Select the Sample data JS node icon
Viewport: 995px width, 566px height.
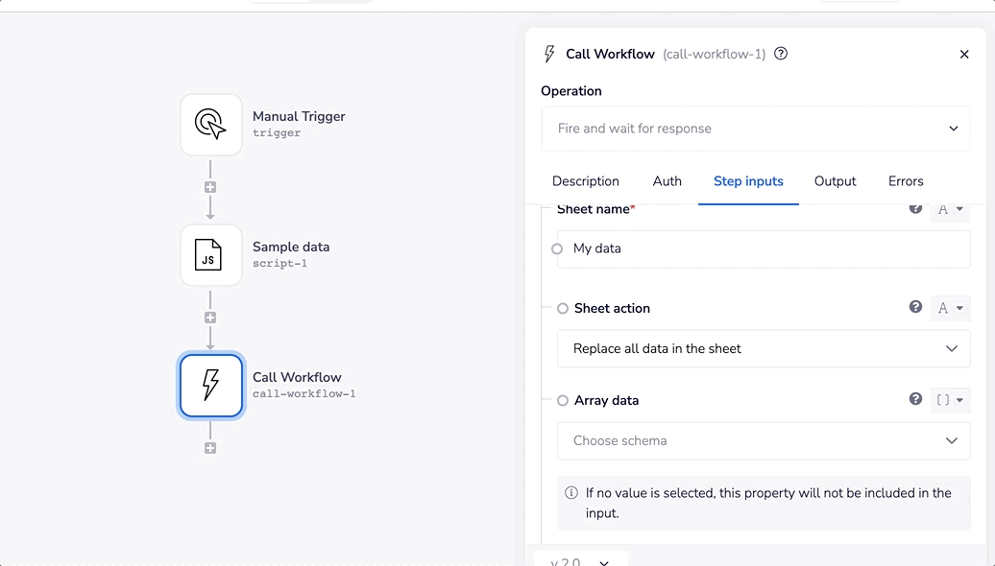point(211,255)
